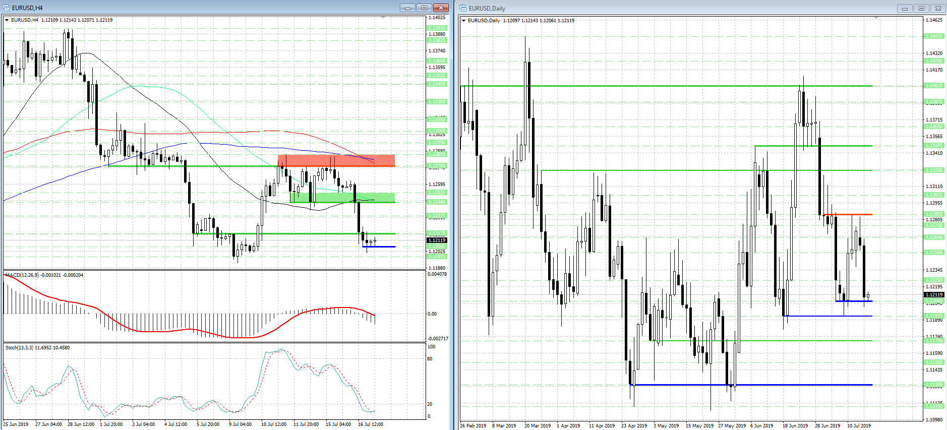The image size is (947, 430).
Task: Click the gray chart shift marker on Daily chart
Action: point(876,18)
